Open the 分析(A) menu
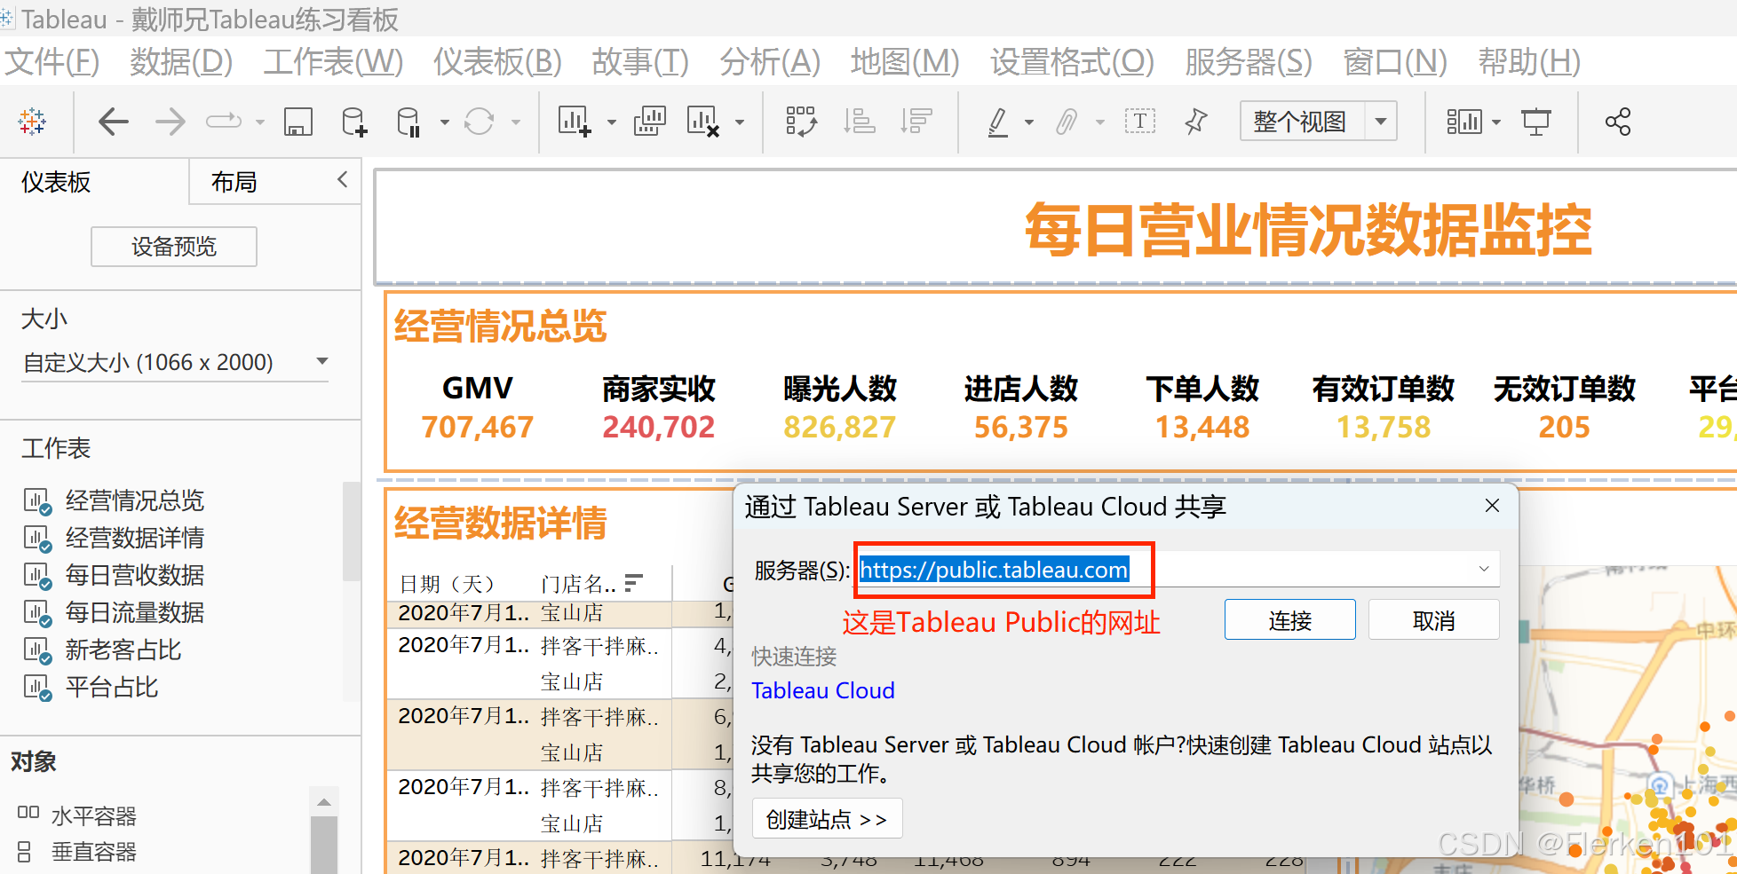 pyautogui.click(x=770, y=62)
